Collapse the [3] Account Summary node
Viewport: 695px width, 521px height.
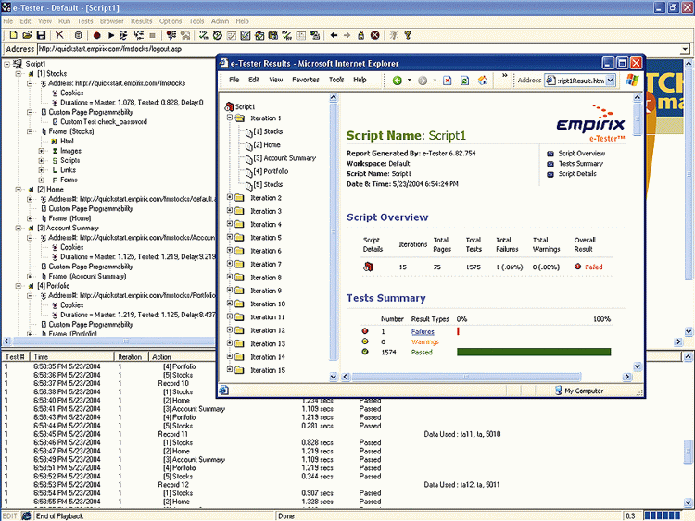pyautogui.click(x=19, y=228)
